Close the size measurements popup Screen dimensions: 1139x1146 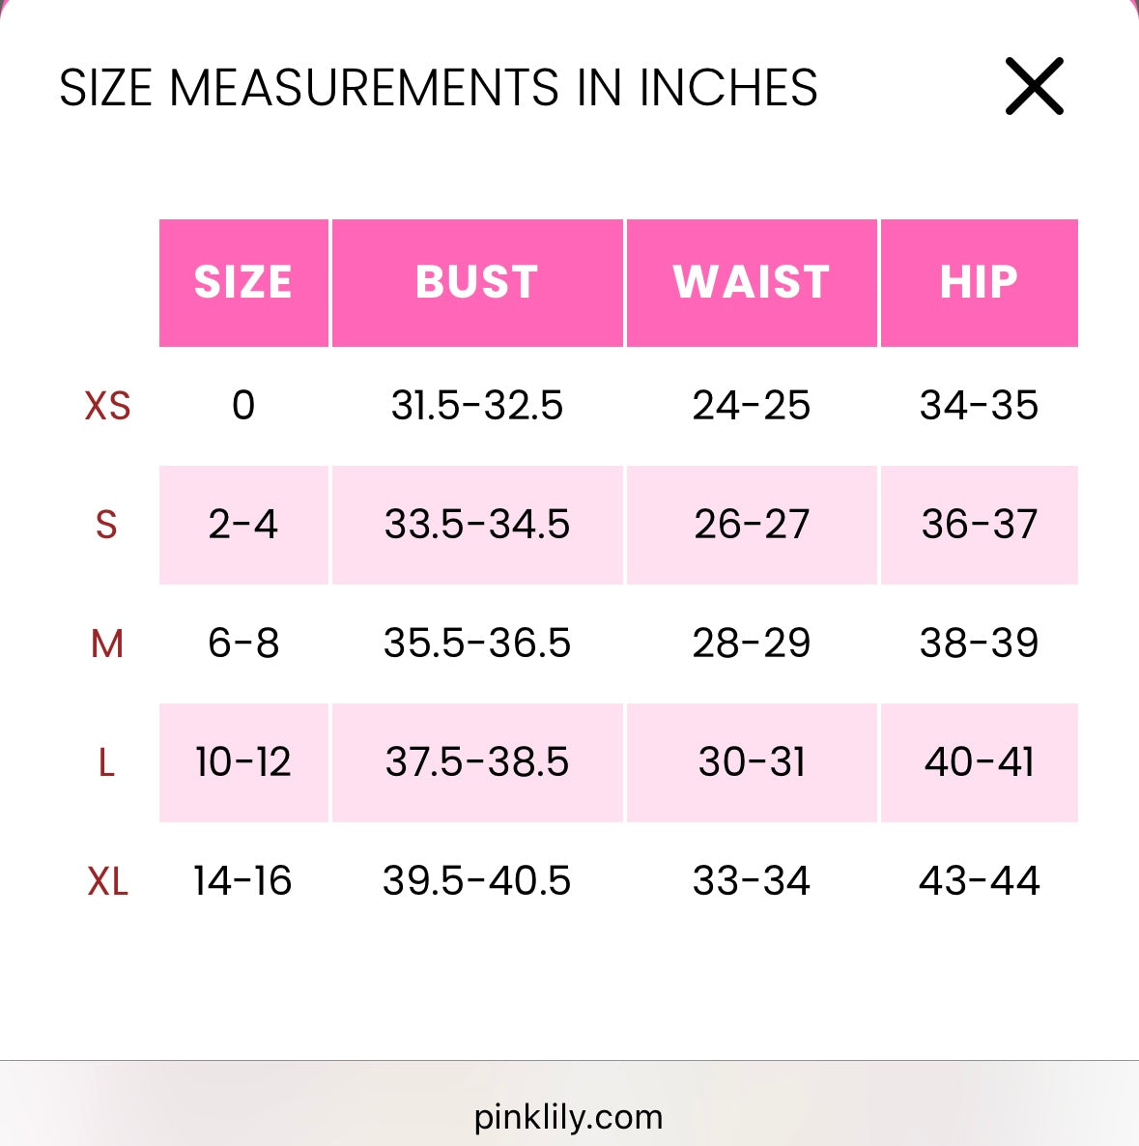coord(1034,86)
